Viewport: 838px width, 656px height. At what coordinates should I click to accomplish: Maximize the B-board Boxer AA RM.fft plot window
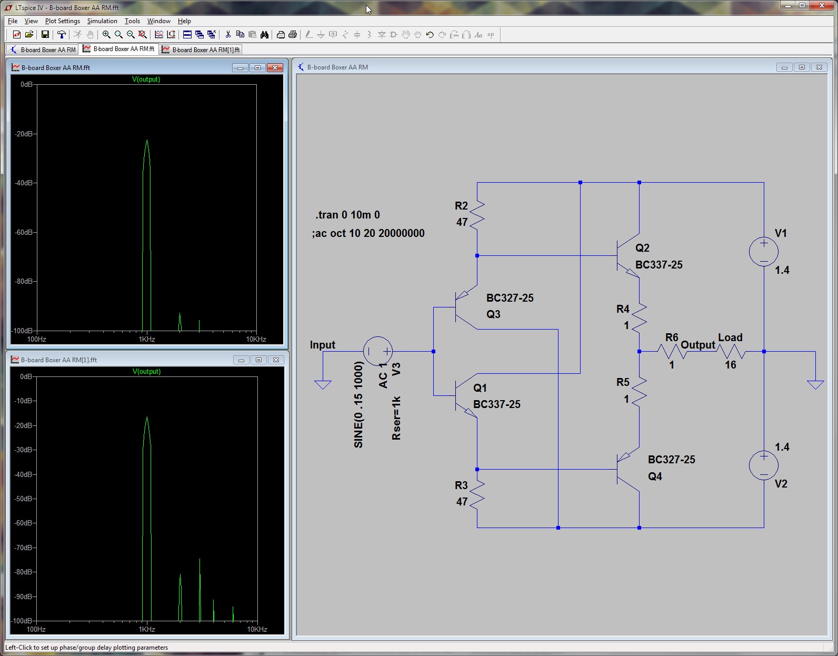click(257, 67)
